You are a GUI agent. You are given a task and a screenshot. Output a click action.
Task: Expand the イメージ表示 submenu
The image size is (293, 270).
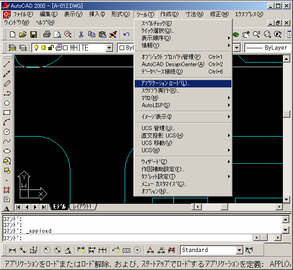183,117
